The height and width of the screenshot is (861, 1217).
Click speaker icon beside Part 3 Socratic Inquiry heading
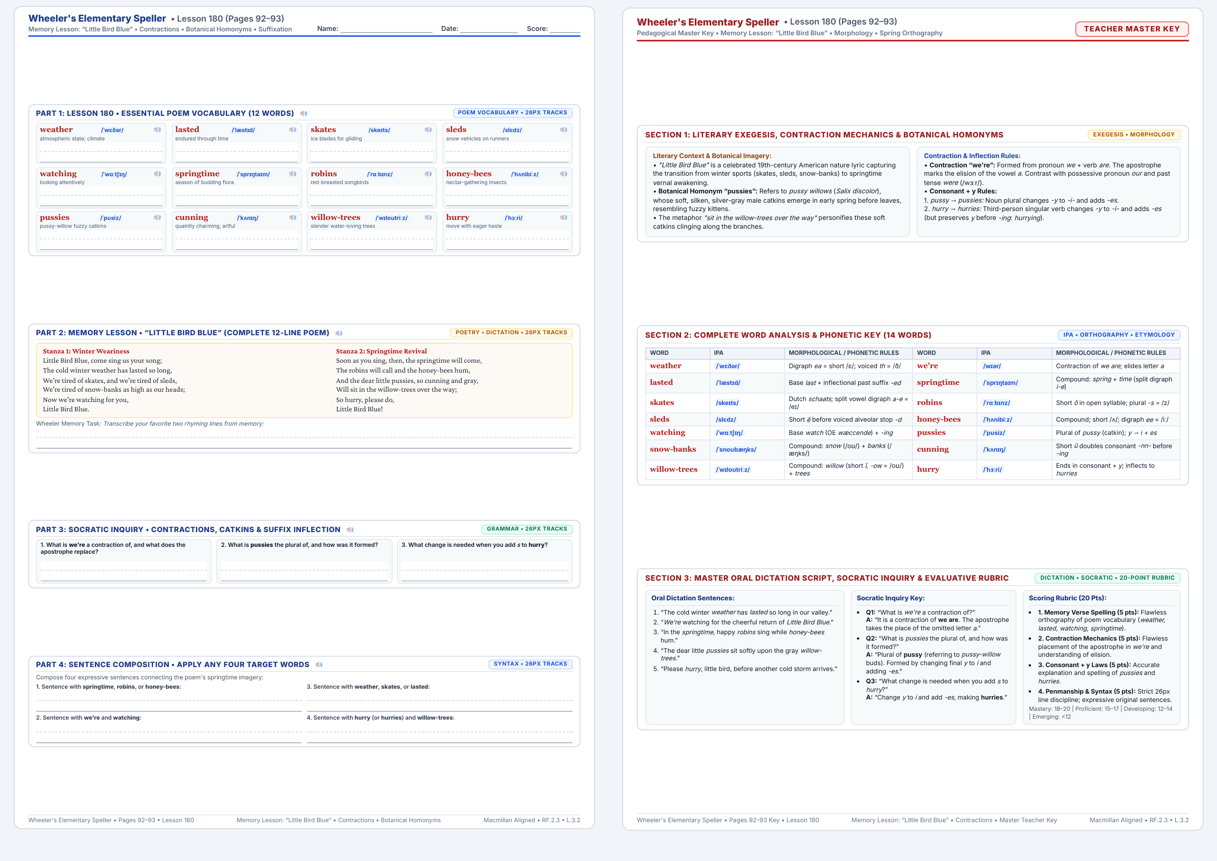tap(350, 530)
